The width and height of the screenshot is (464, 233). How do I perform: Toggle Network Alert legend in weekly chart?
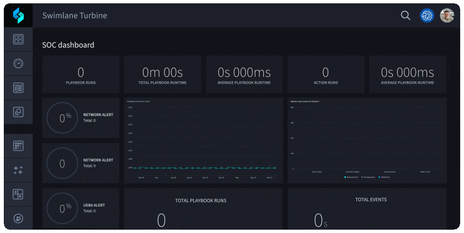[352, 177]
